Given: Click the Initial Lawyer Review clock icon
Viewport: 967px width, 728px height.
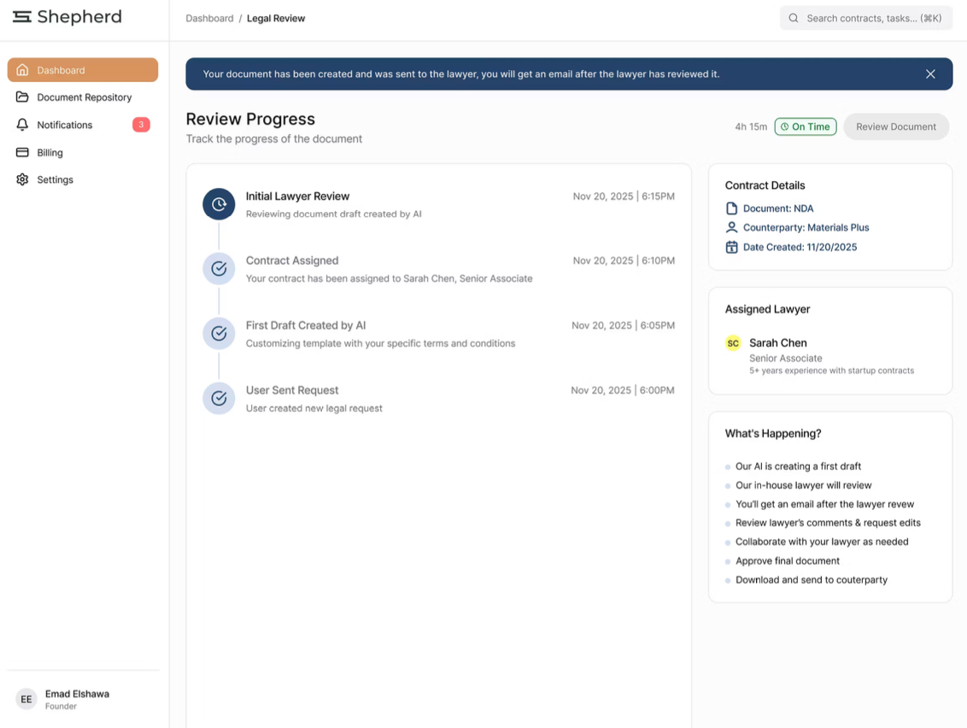Looking at the screenshot, I should 219,204.
